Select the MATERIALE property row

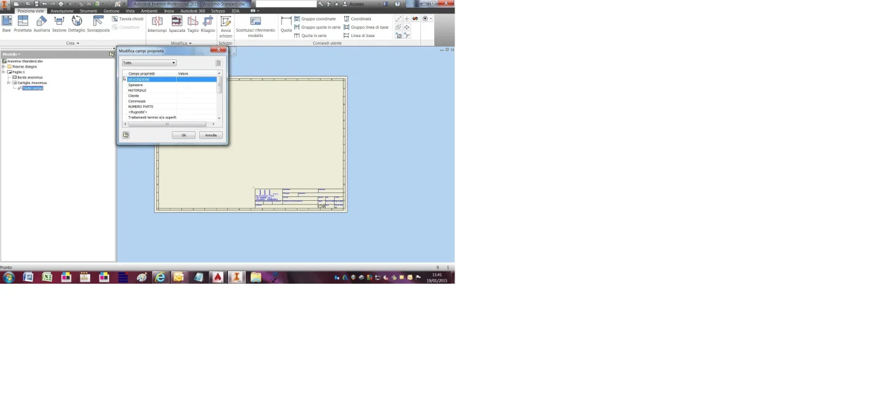[x=169, y=91]
